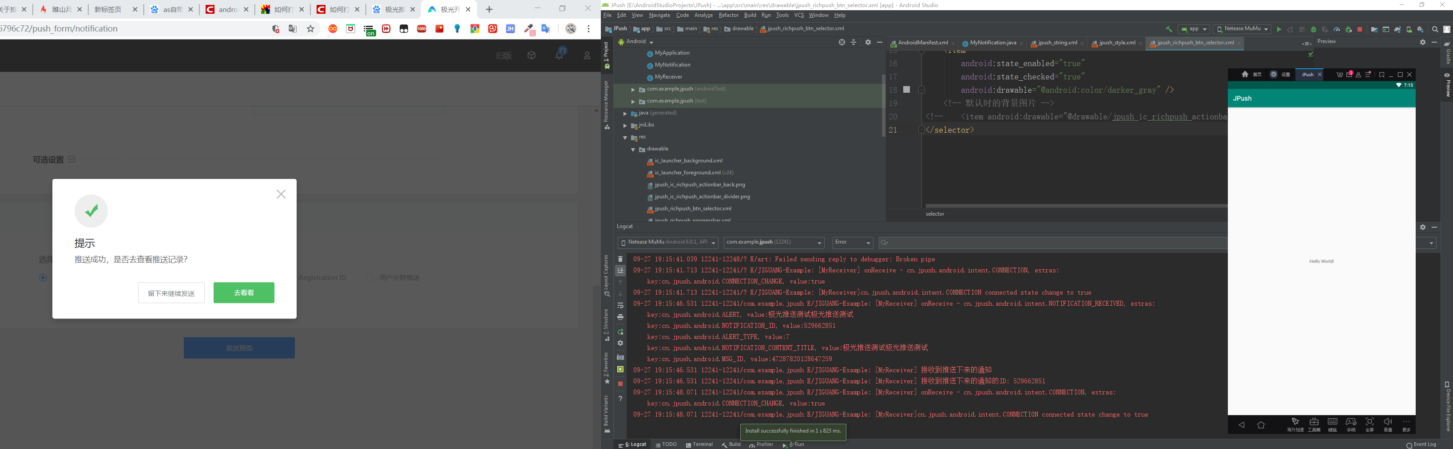Click the green checkmark icon in editor corner
The height and width of the screenshot is (449, 1453).
coord(1311,55)
